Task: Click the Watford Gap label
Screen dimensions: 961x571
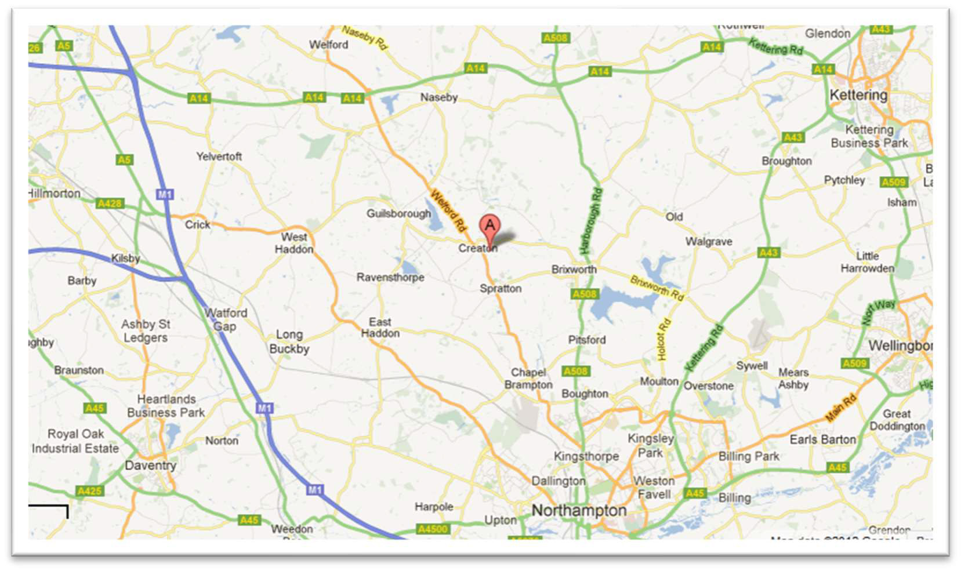Action: coord(226,319)
